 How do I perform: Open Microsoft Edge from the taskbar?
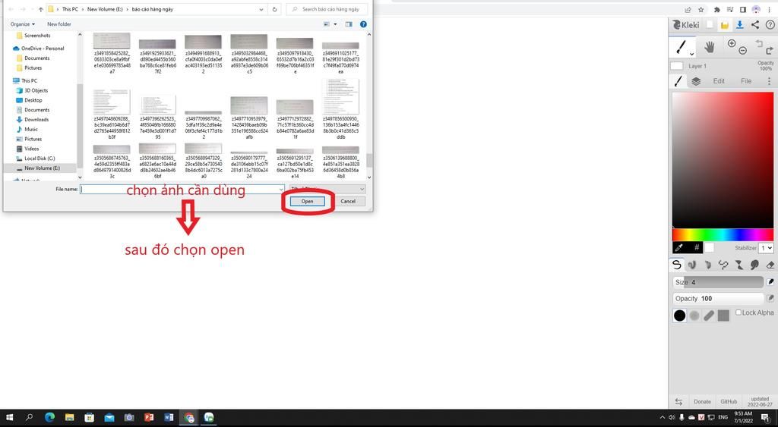49,418
